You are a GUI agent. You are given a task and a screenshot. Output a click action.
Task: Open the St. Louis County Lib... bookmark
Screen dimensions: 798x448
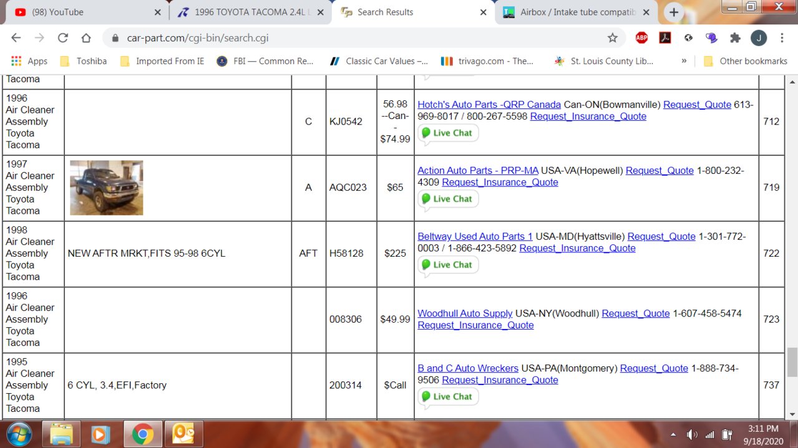pyautogui.click(x=603, y=61)
